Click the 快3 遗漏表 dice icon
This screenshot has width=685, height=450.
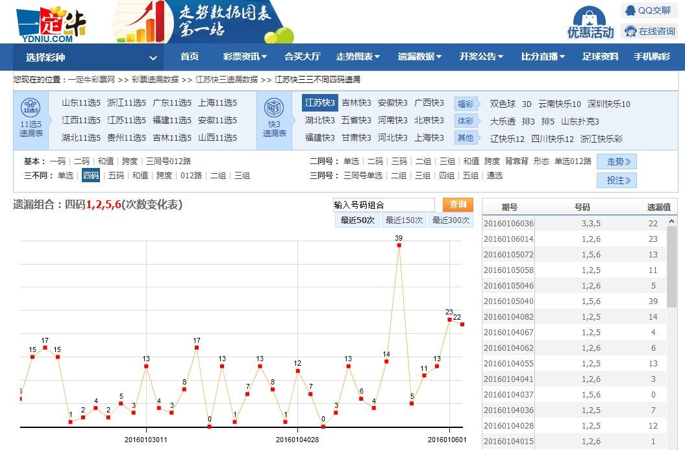(273, 107)
